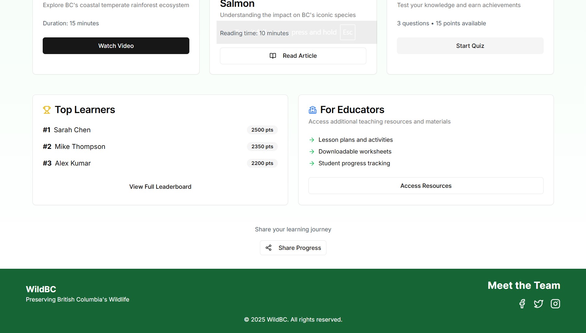Click the For Educators heading
The image size is (586, 333).
(x=352, y=110)
